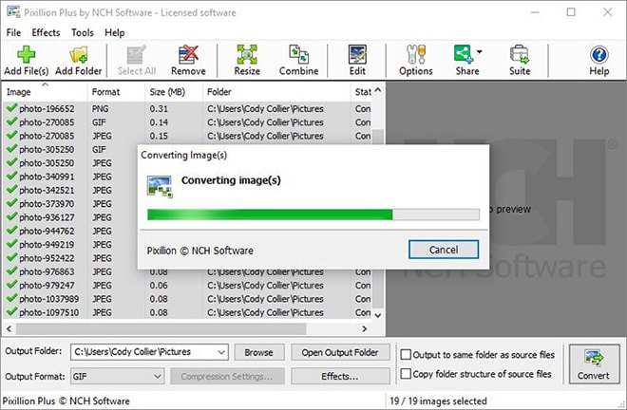The image size is (627, 410).
Task: Click Open Output Folder button
Action: (x=340, y=352)
